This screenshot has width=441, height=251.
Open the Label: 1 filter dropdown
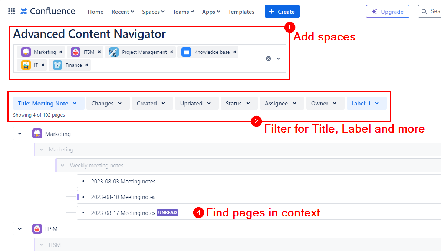pos(367,103)
